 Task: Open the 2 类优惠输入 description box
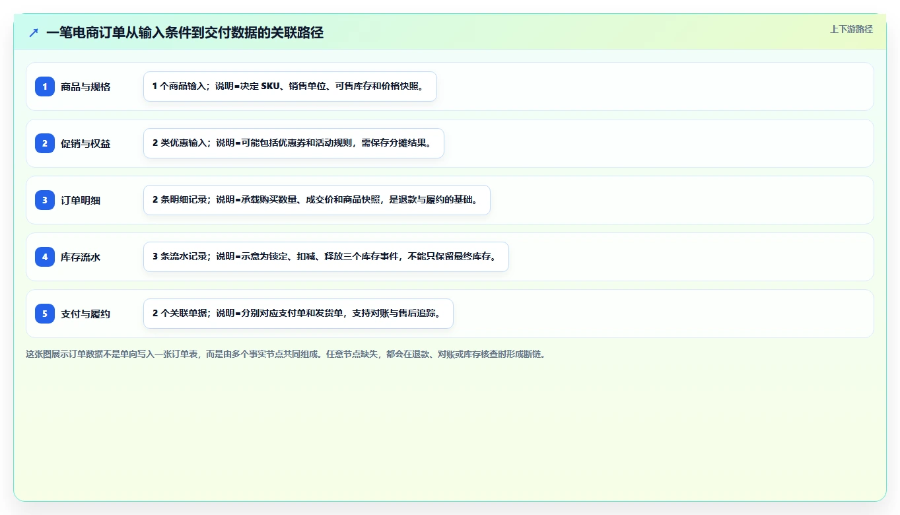click(294, 143)
